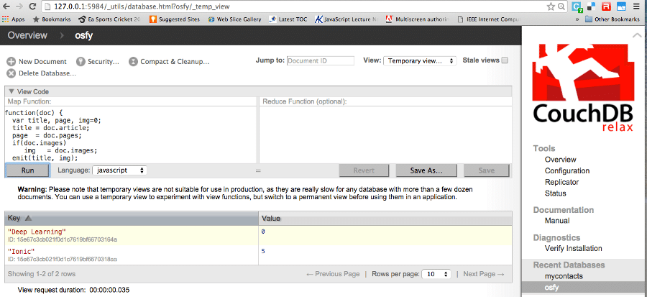Open Configuration in Tools sidebar

click(x=566, y=170)
